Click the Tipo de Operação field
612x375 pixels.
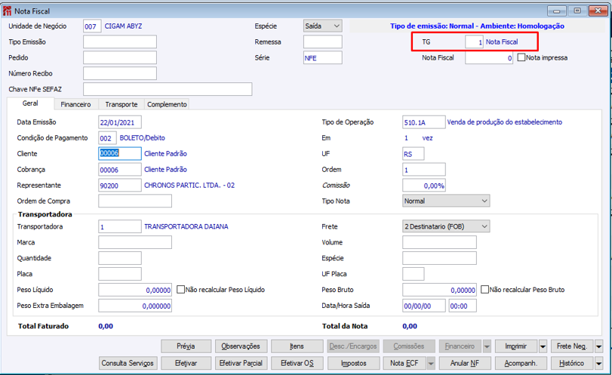424,122
